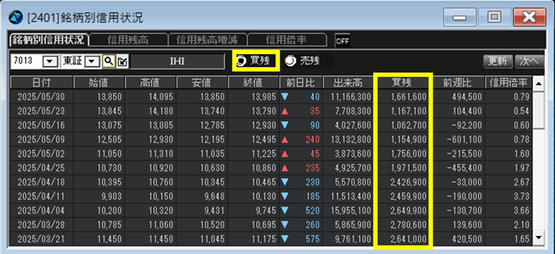Screen dimensions: 555x254
Task: Click the 安値 column header
Action: [x=202, y=83]
